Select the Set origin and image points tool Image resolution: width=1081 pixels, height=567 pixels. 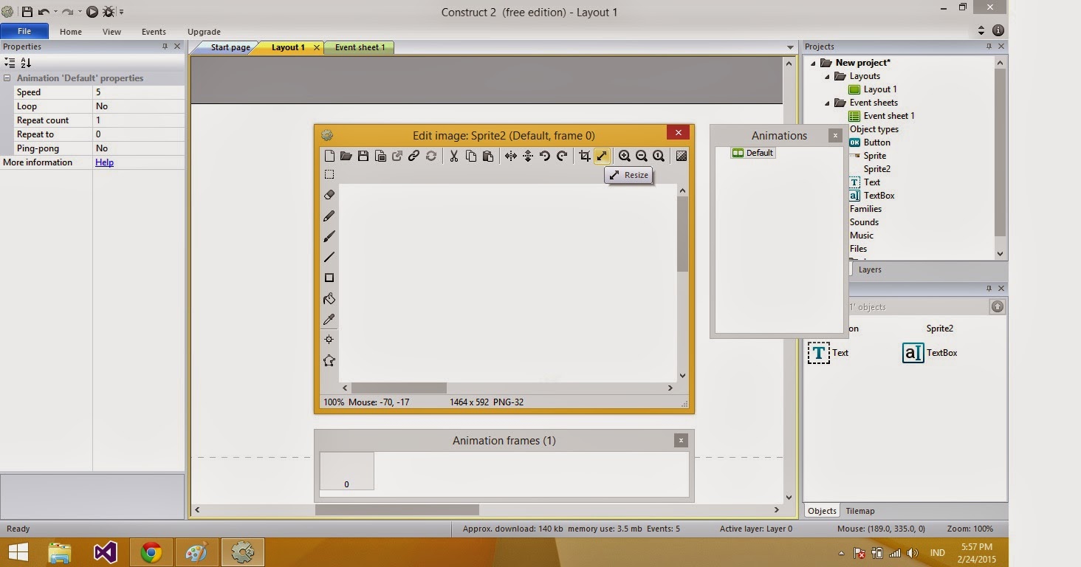(329, 340)
